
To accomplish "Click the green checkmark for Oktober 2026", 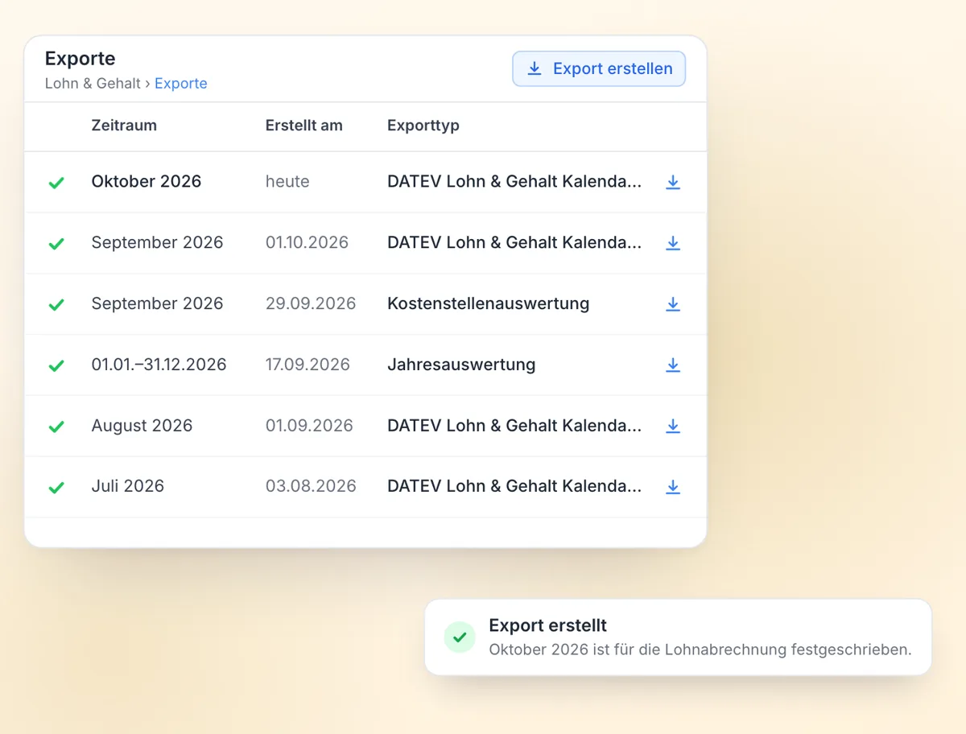I will point(56,183).
